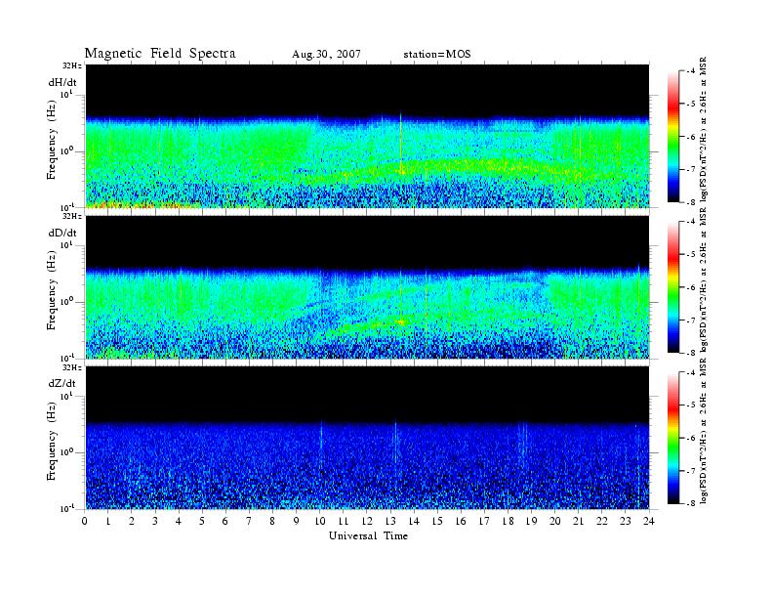773x598 pixels.
Task: Click the date 'Aug.30, 2007'
Action: pyautogui.click(x=326, y=55)
